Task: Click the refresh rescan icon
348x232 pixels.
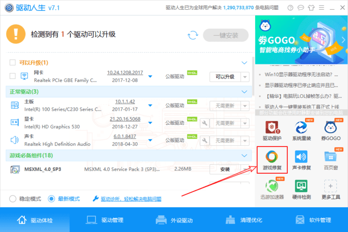Action: (193, 35)
